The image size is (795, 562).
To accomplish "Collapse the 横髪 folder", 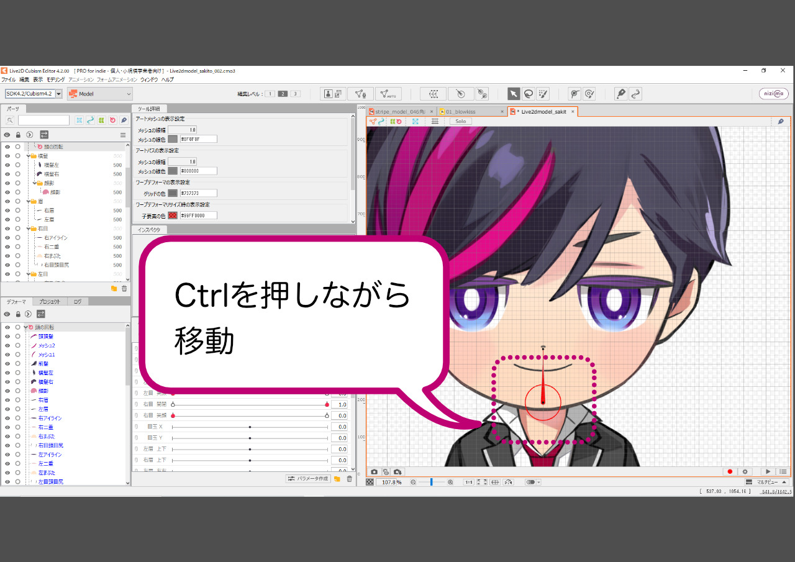I will (27, 156).
